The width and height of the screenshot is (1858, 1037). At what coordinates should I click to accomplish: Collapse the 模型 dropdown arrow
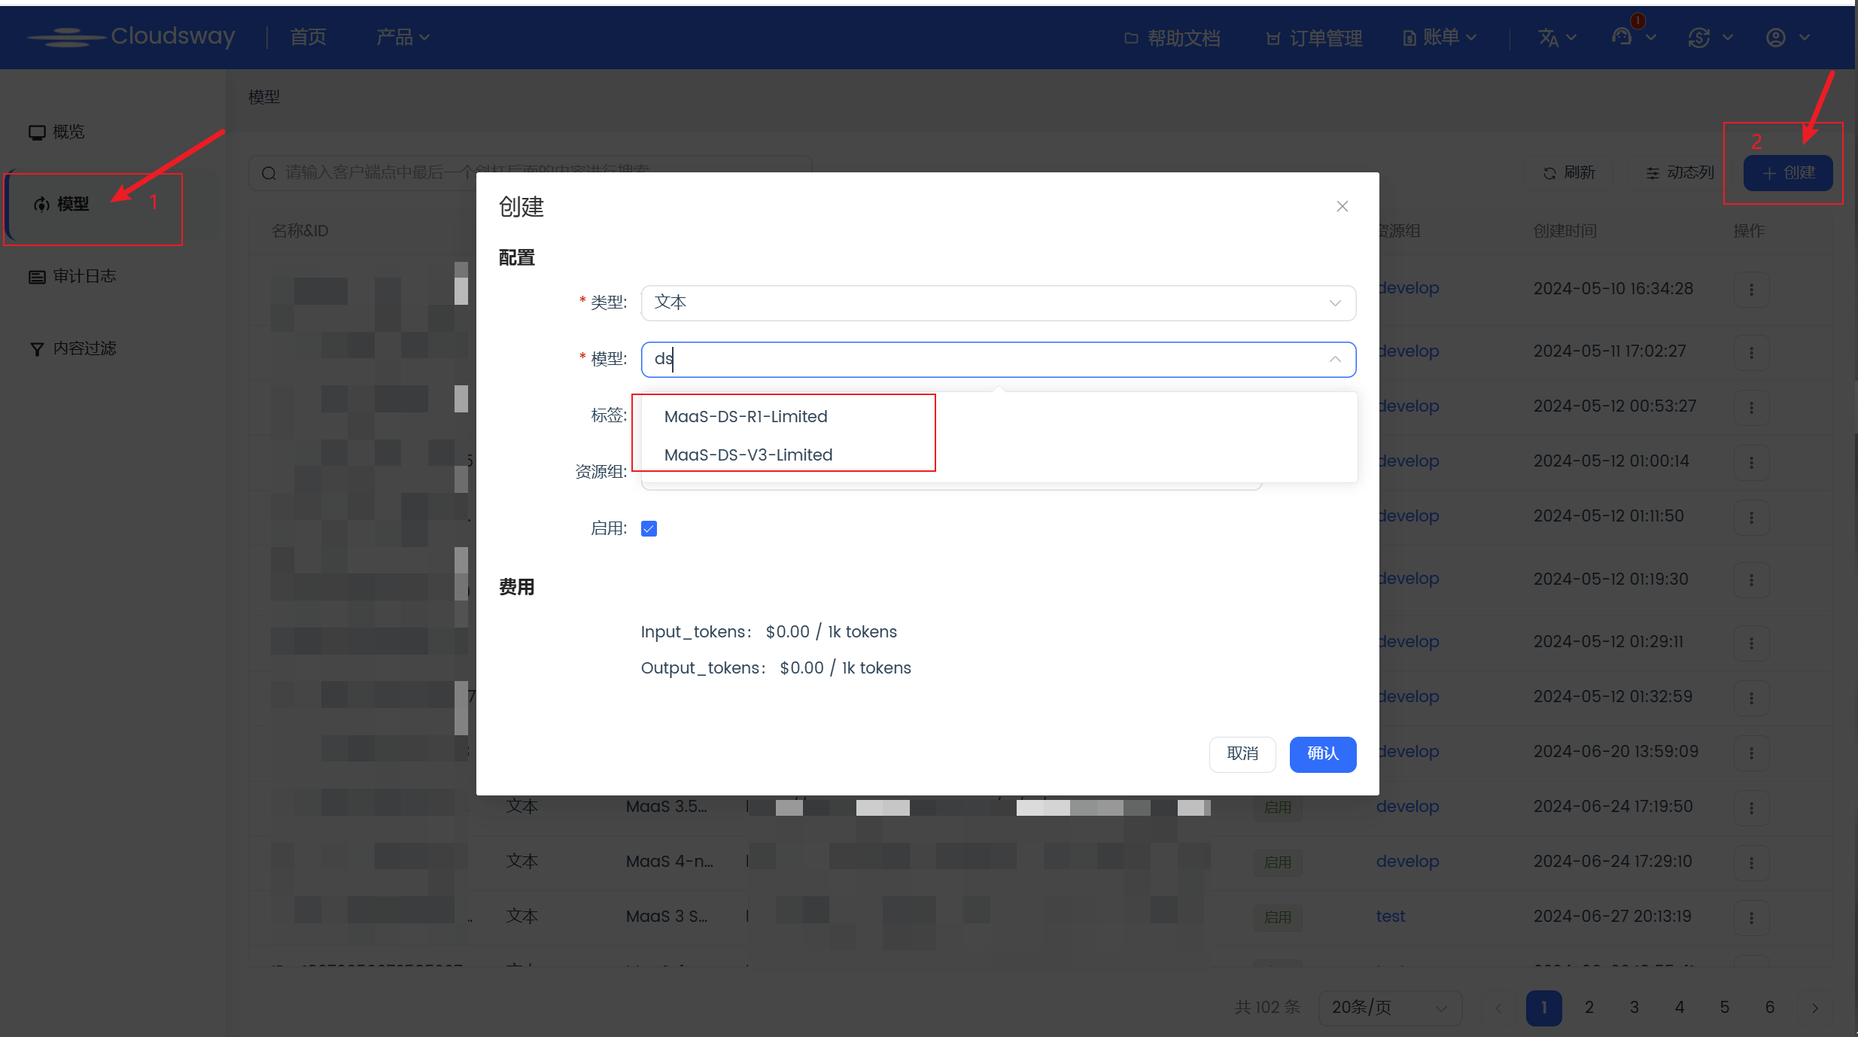[x=1334, y=360]
